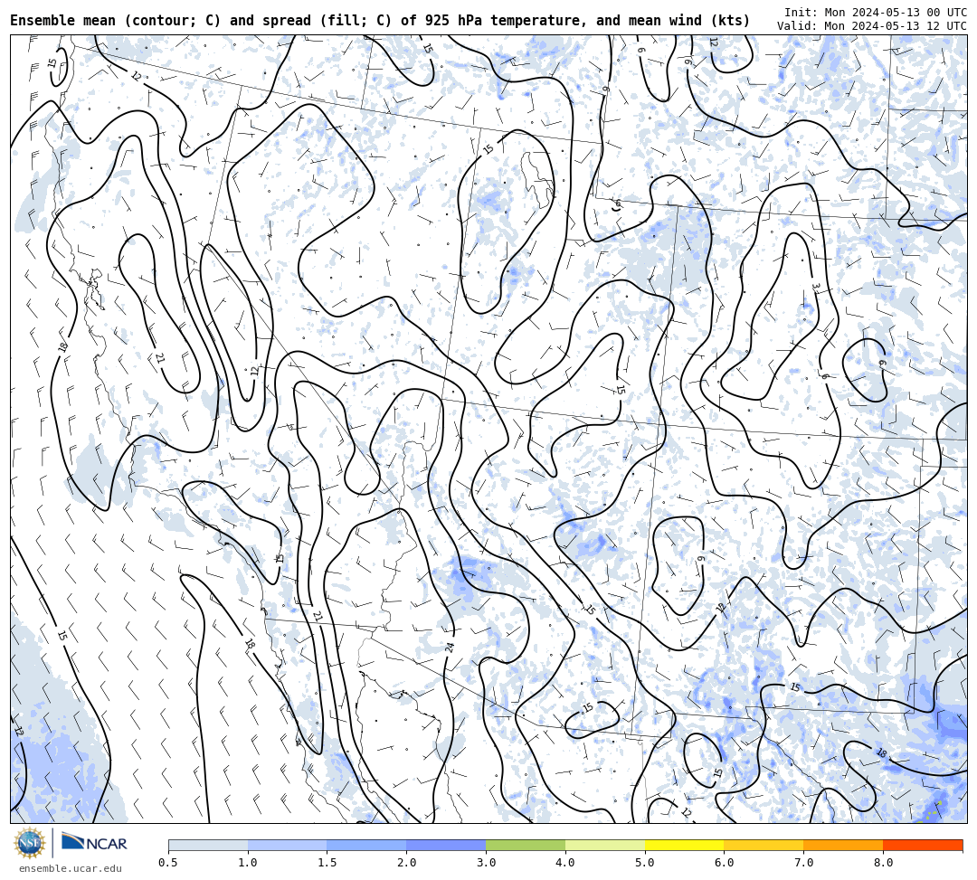Screen dimensions: 977x880
Task: Click the 1.5 colorbar tick label
Action: [327, 863]
